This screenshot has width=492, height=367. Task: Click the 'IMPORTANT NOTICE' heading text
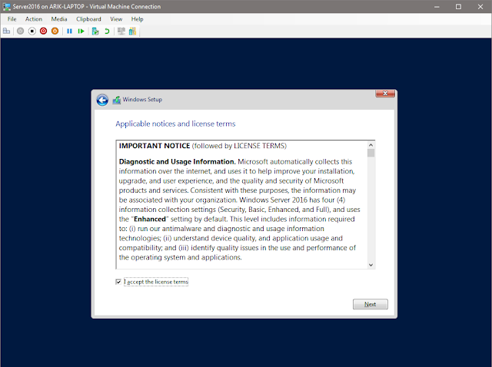click(x=155, y=146)
